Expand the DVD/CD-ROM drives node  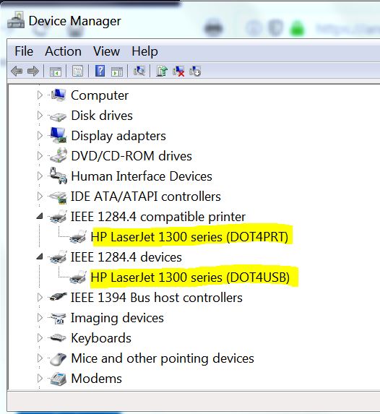tap(40, 156)
